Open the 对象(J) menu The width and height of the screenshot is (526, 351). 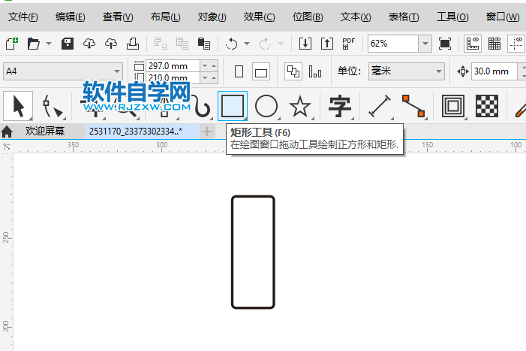pyautogui.click(x=212, y=17)
